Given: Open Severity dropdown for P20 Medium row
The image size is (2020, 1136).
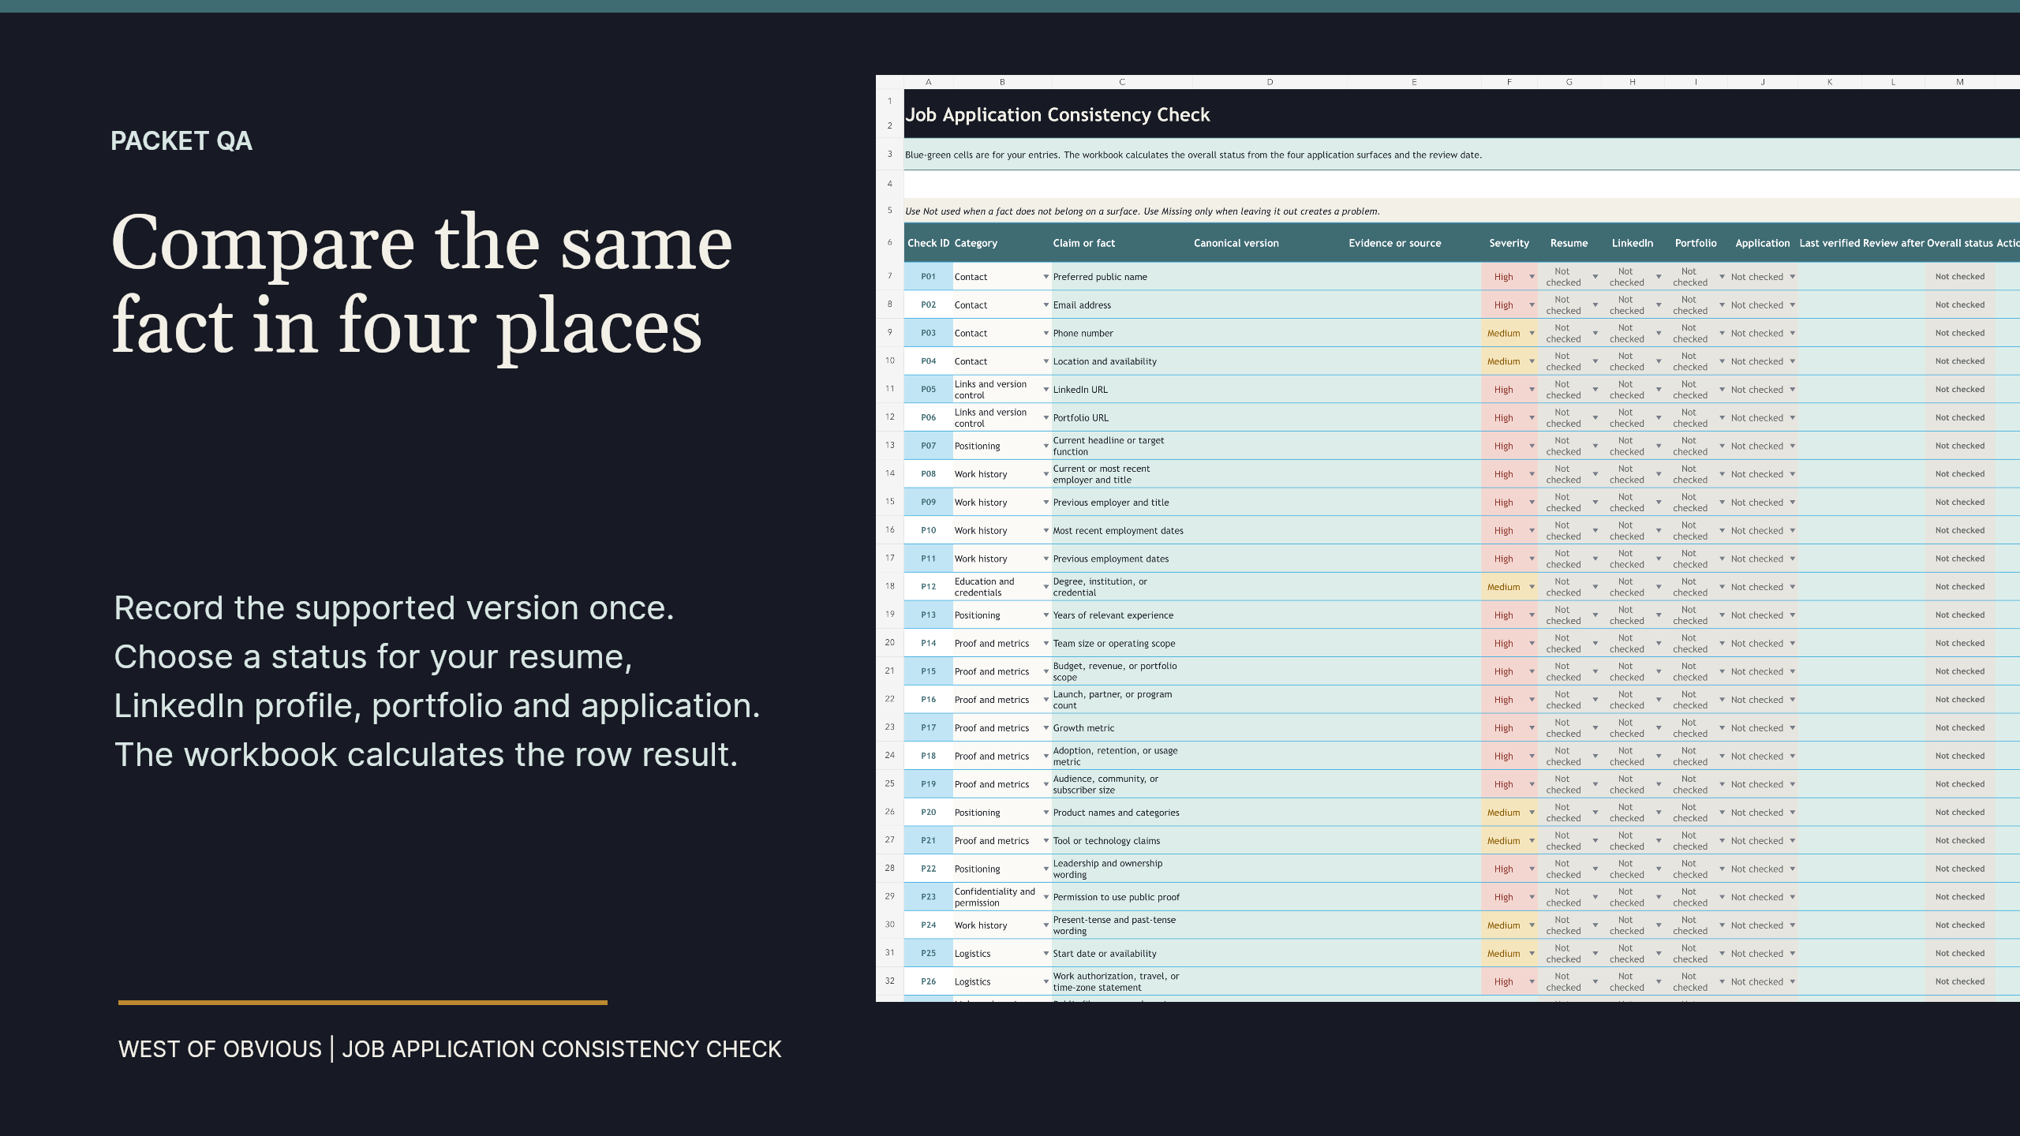Looking at the screenshot, I should 1532,813.
